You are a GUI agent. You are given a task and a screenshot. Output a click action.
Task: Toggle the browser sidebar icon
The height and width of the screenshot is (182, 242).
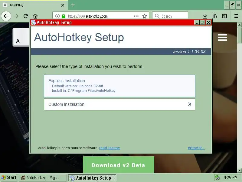point(224,16)
